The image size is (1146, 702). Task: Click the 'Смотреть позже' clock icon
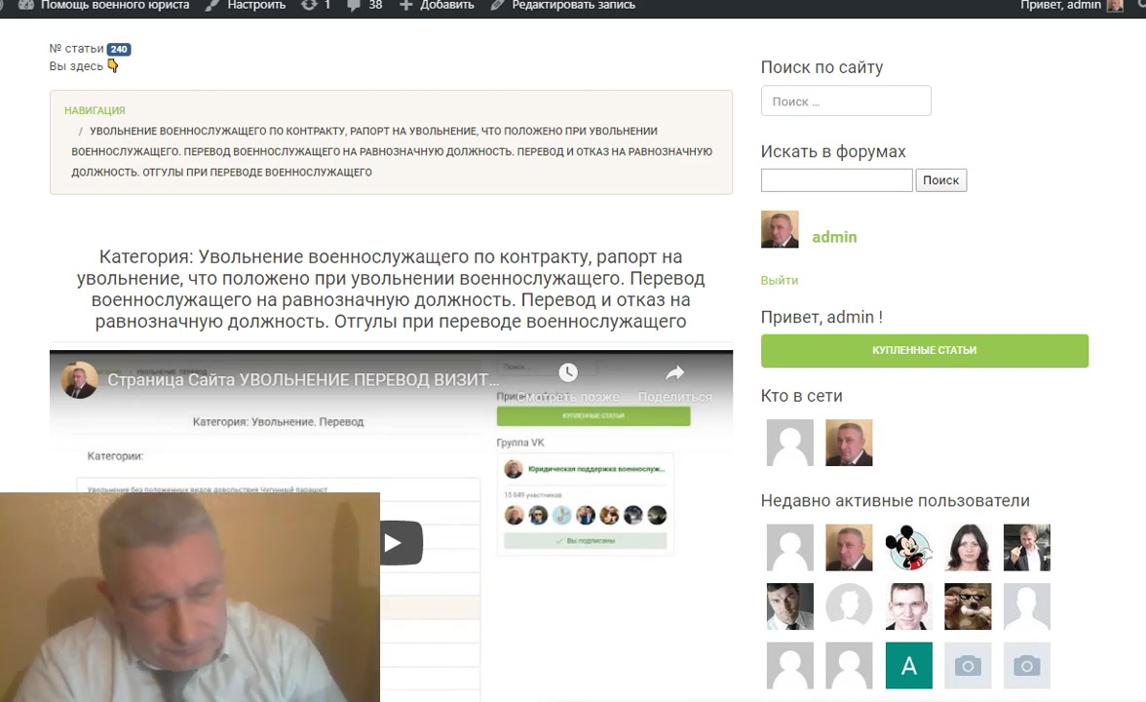[x=568, y=372]
